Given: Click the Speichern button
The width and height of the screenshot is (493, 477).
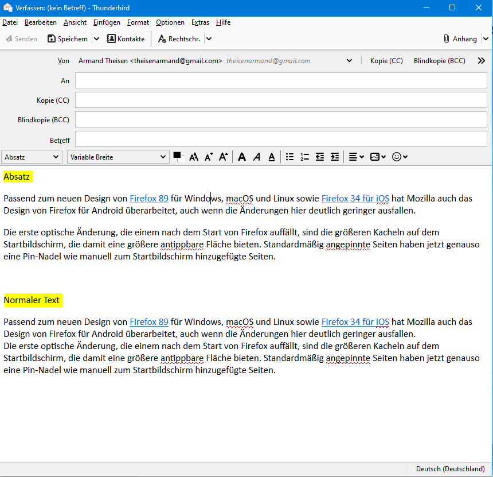Looking at the screenshot, I should coord(68,39).
